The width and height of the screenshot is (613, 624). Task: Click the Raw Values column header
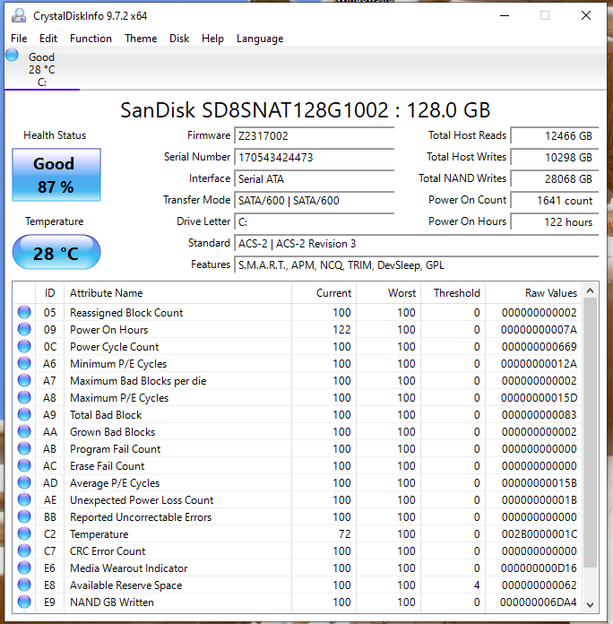click(550, 293)
